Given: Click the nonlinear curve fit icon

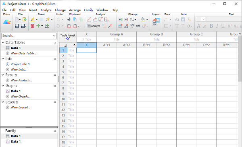Looking at the screenshot, I should 95,19.
